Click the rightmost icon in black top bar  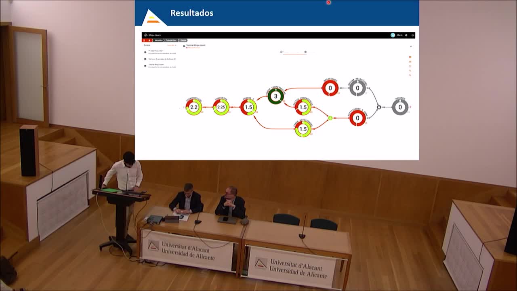click(412, 35)
